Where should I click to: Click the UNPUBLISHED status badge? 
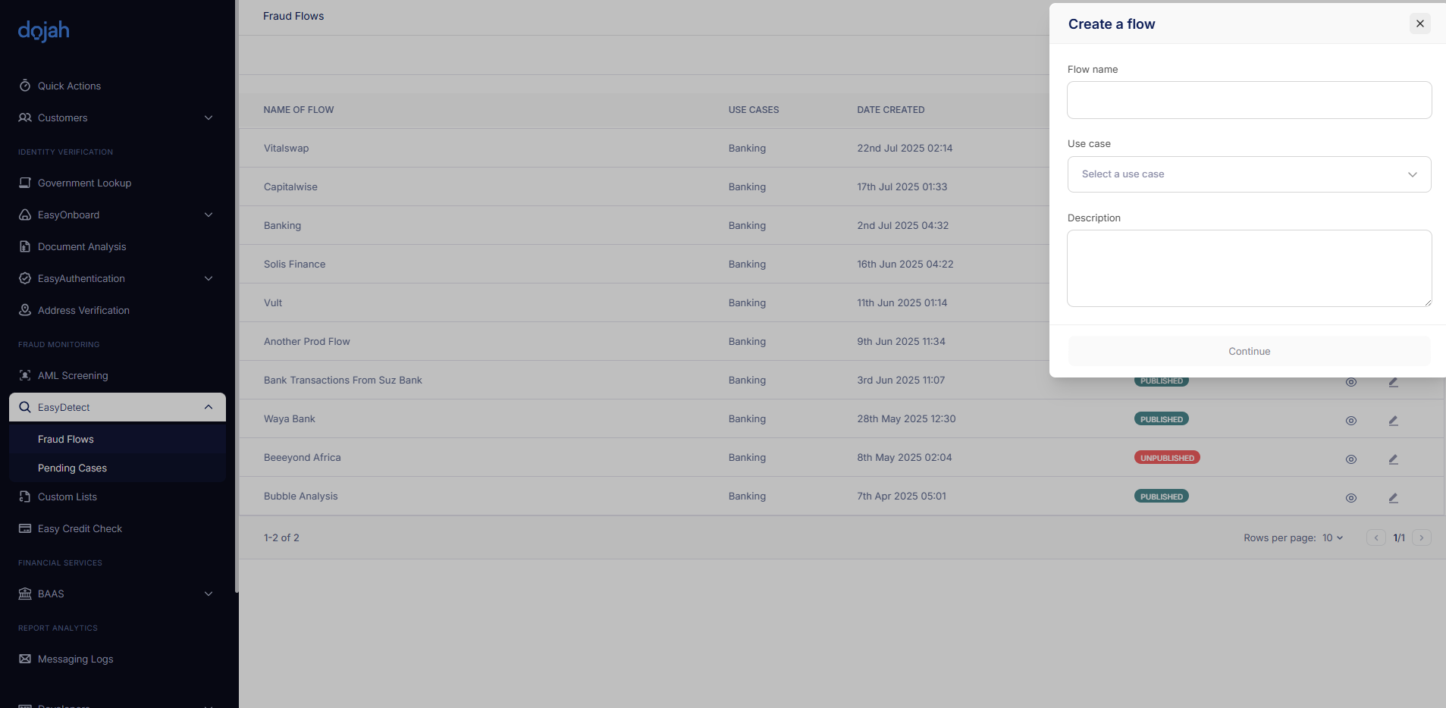pos(1167,458)
